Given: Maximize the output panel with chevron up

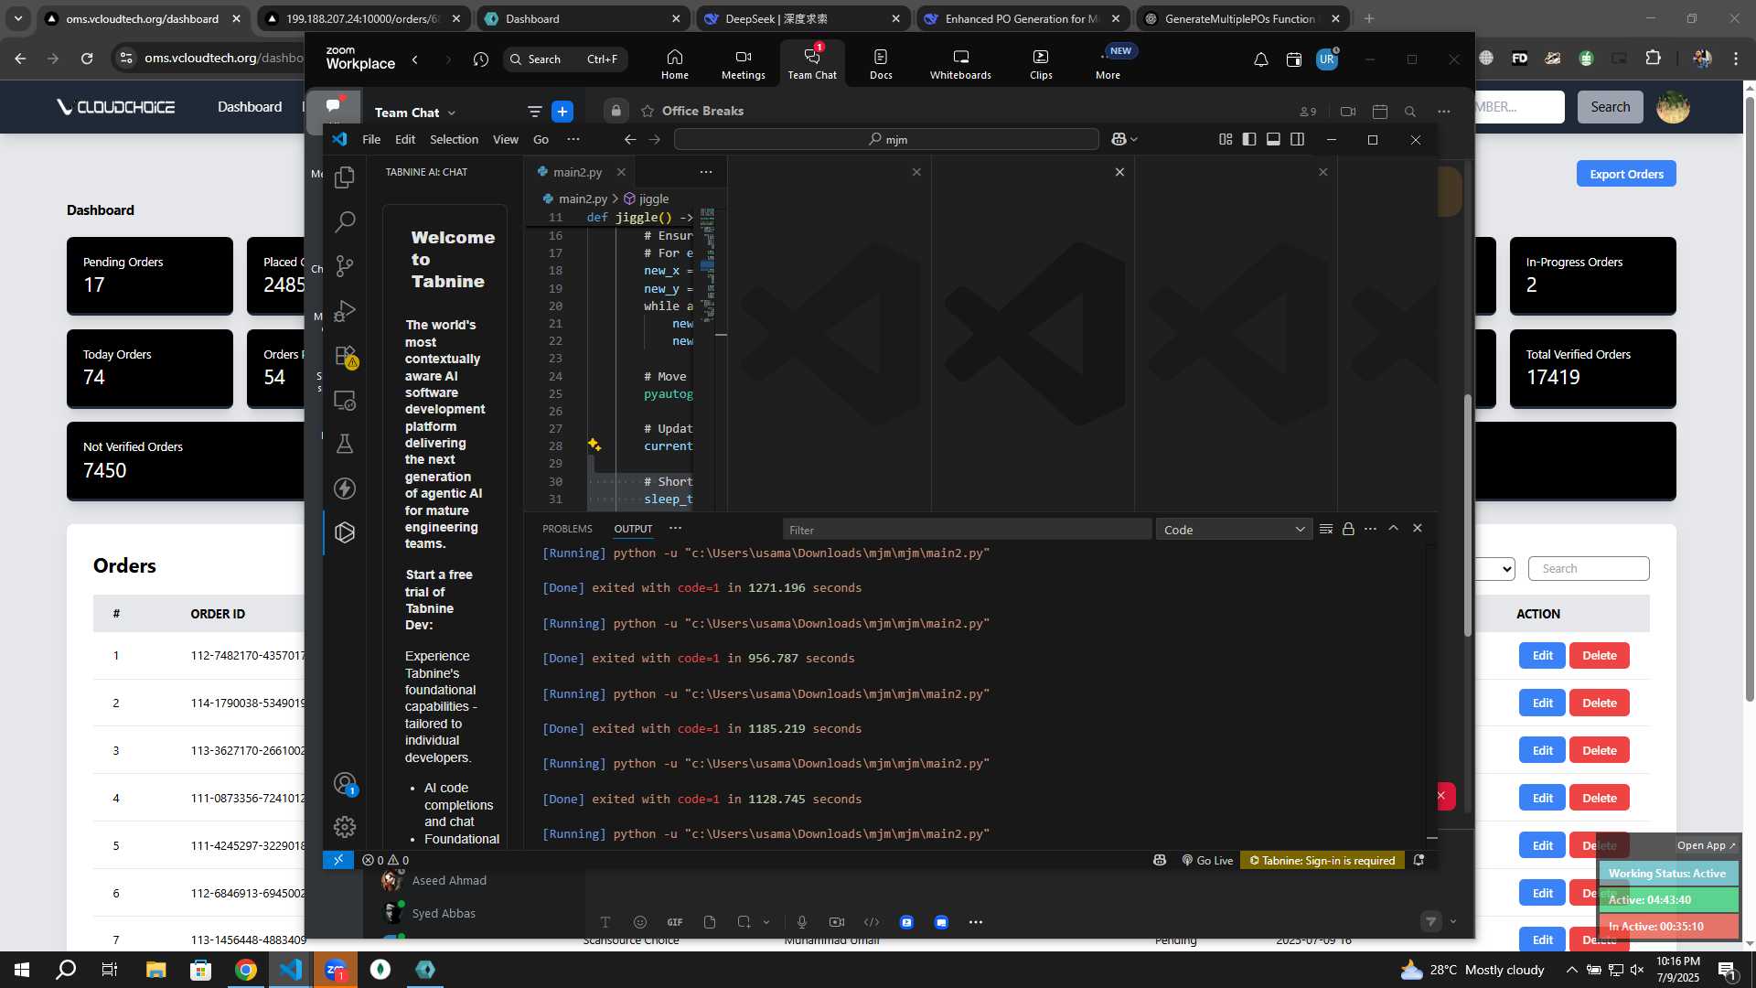Looking at the screenshot, I should (x=1393, y=528).
